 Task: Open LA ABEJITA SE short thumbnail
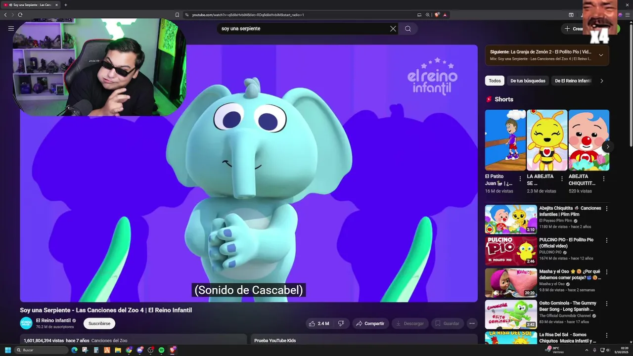(547, 140)
